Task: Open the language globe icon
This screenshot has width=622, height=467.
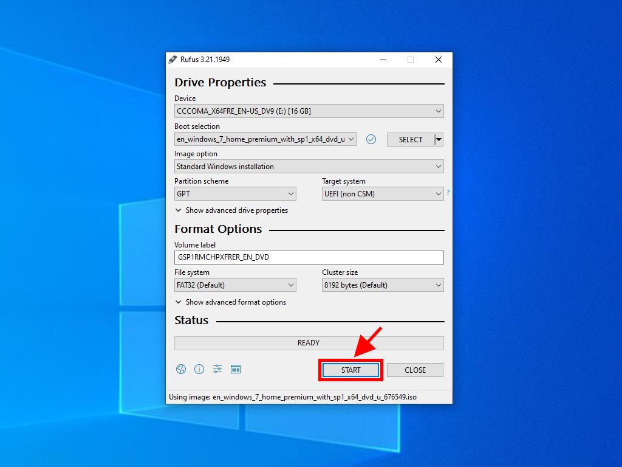Action: coord(180,369)
